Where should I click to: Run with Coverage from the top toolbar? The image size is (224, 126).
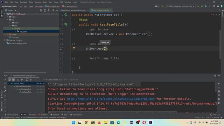206,6
